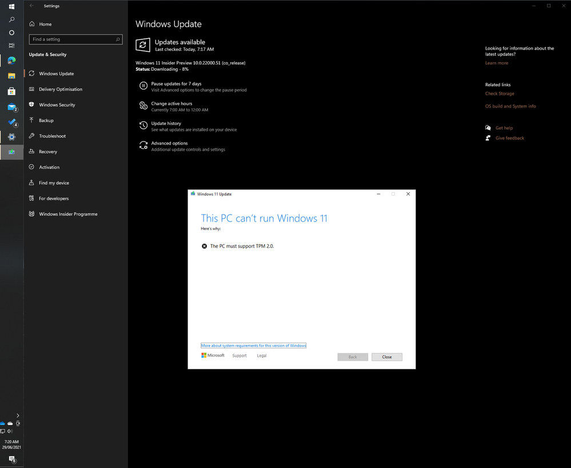Click Get help link
571x468 pixels.
pyautogui.click(x=504, y=128)
